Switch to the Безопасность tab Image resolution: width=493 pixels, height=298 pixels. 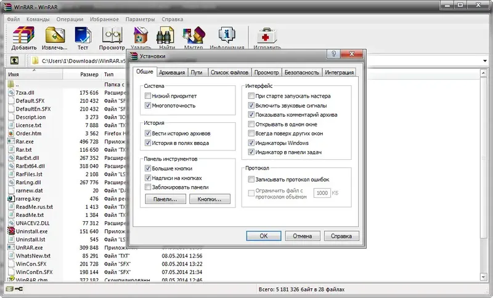(301, 73)
